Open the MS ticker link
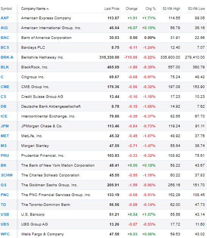 click(x=4, y=146)
